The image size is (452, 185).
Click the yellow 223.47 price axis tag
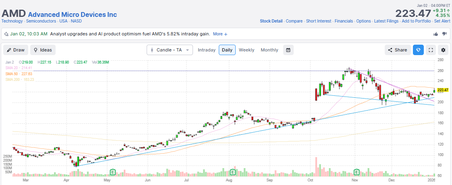pyautogui.click(x=443, y=90)
